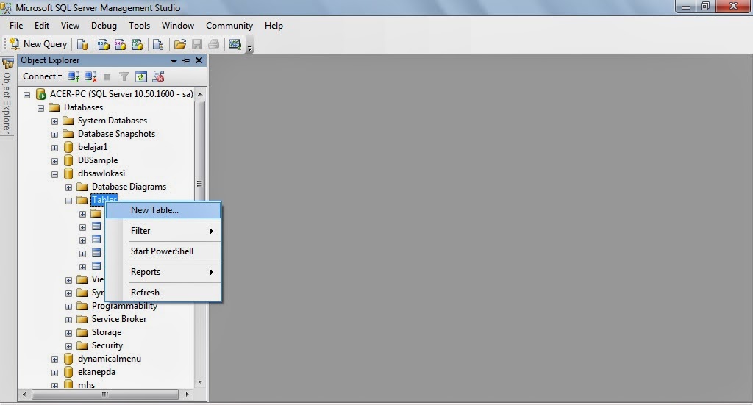Open the Edit menu
The image size is (753, 405).
pyautogui.click(x=42, y=26)
